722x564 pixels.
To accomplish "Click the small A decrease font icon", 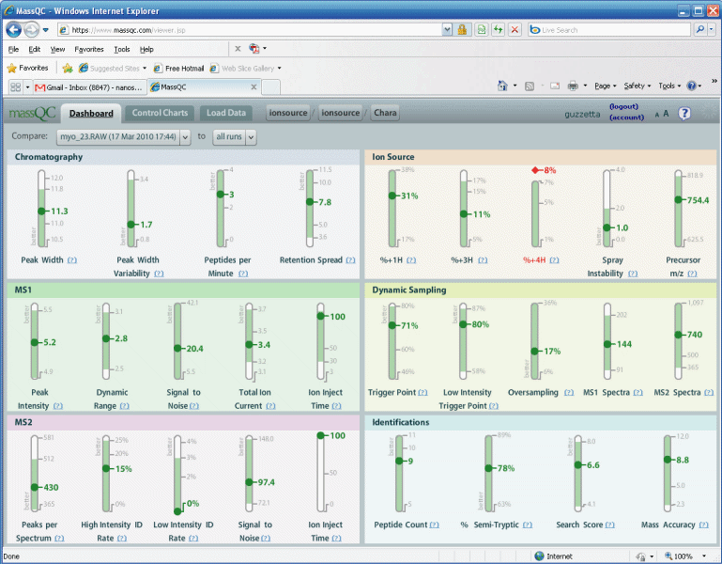I will click(657, 115).
